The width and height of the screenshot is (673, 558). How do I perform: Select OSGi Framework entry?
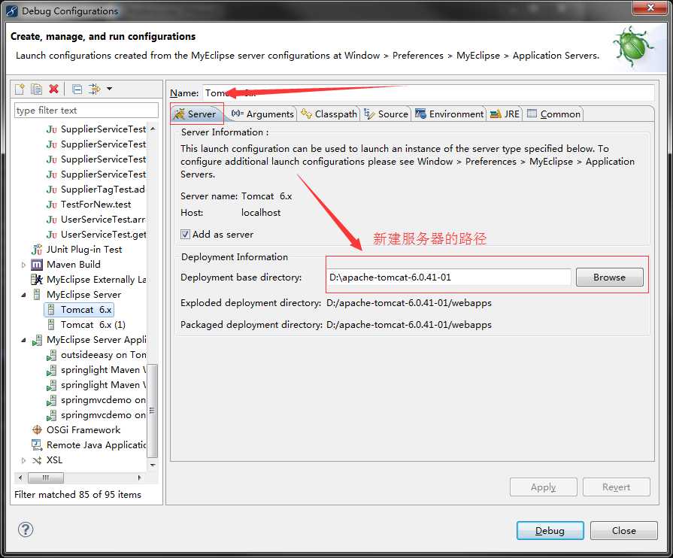pyautogui.click(x=83, y=429)
